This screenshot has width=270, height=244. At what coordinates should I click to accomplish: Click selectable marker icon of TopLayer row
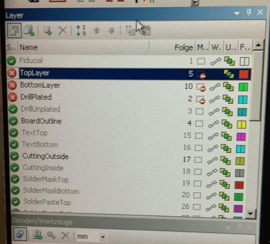pos(201,75)
